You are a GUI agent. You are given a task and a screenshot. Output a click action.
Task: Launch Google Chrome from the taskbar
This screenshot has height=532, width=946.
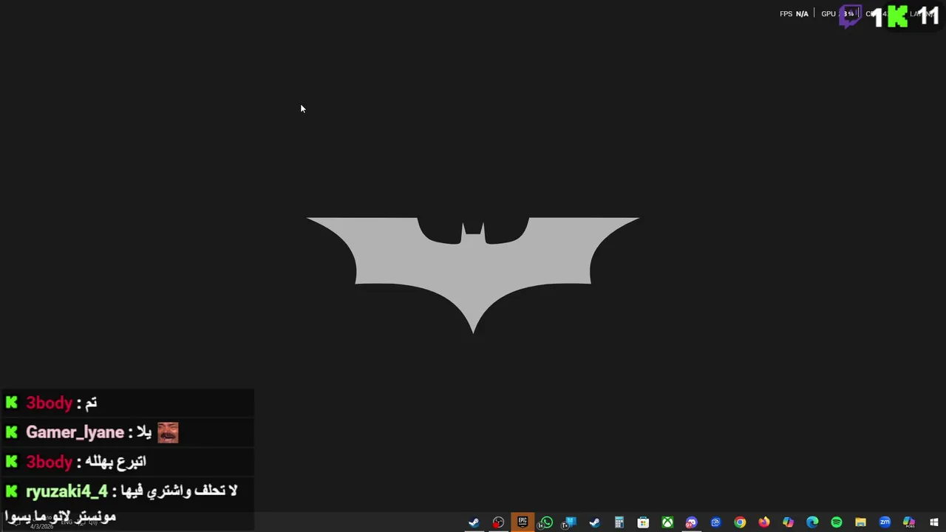tap(740, 522)
